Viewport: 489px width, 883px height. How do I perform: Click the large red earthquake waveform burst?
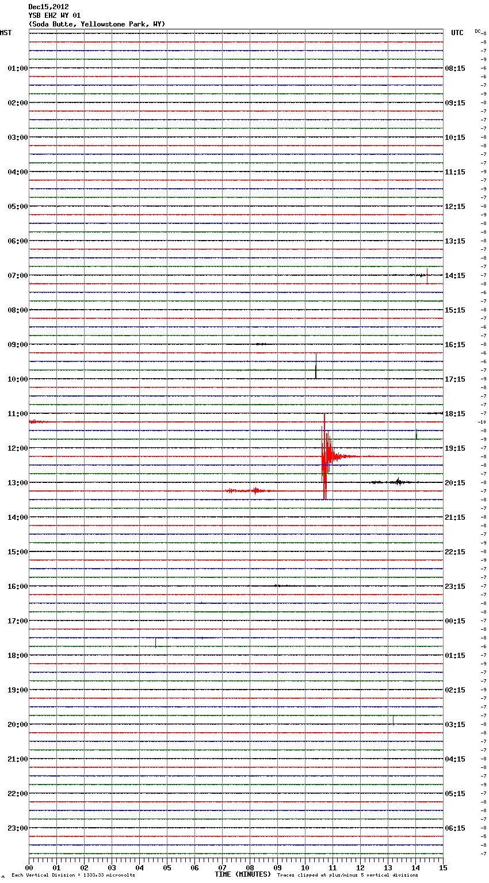326,458
